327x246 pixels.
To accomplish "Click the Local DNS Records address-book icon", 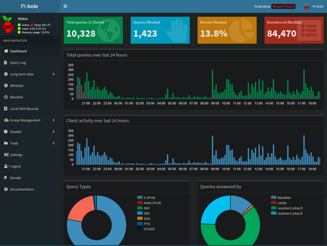I will click(x=6, y=109).
